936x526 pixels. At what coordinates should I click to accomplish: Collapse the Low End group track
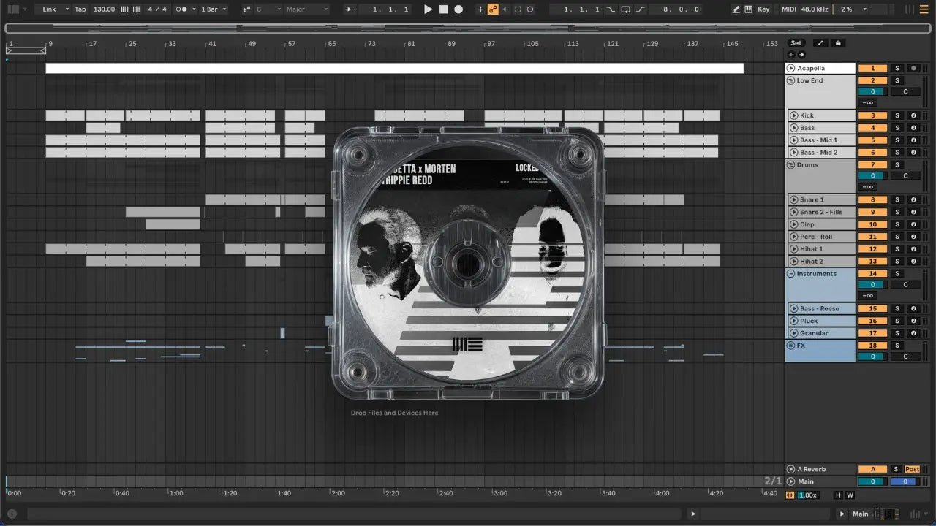coord(790,80)
